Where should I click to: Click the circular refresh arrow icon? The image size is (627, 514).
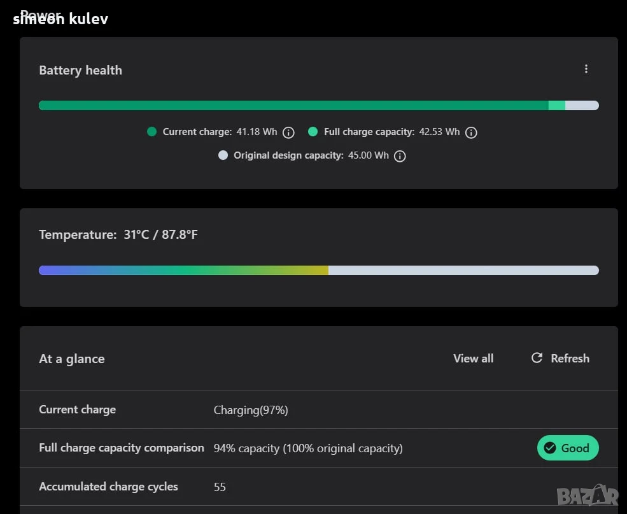point(537,357)
